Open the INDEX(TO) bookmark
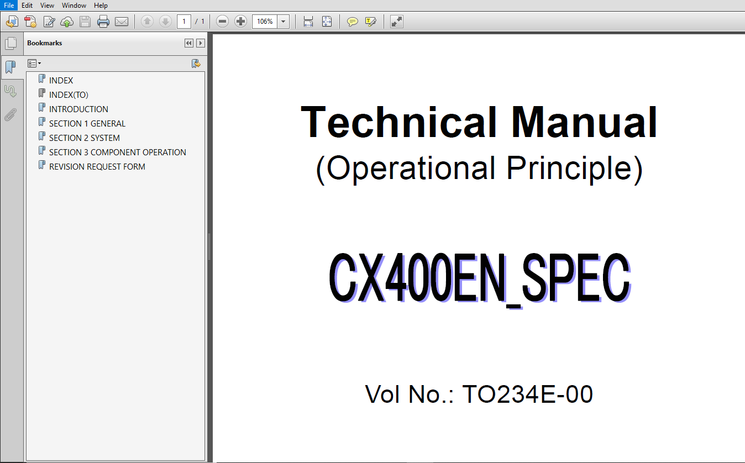 click(69, 94)
